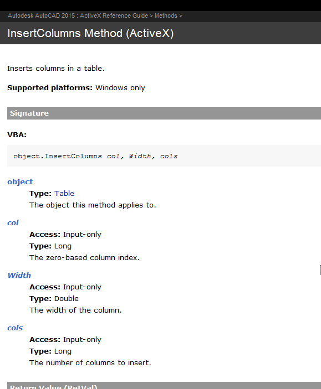The width and height of the screenshot is (321, 389).
Task: Click 'The object this method applies to' text
Action: coord(93,205)
